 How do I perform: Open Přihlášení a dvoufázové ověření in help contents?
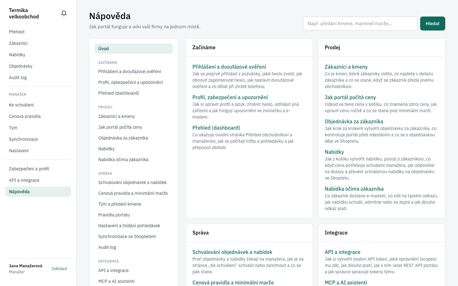[x=134, y=71]
